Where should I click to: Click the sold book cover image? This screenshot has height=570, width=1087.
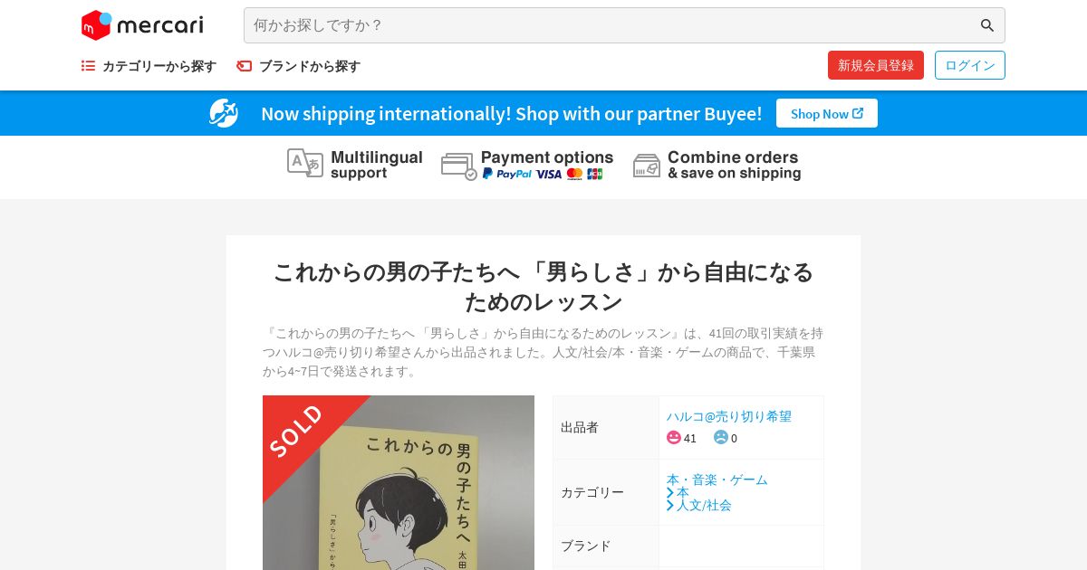[399, 482]
